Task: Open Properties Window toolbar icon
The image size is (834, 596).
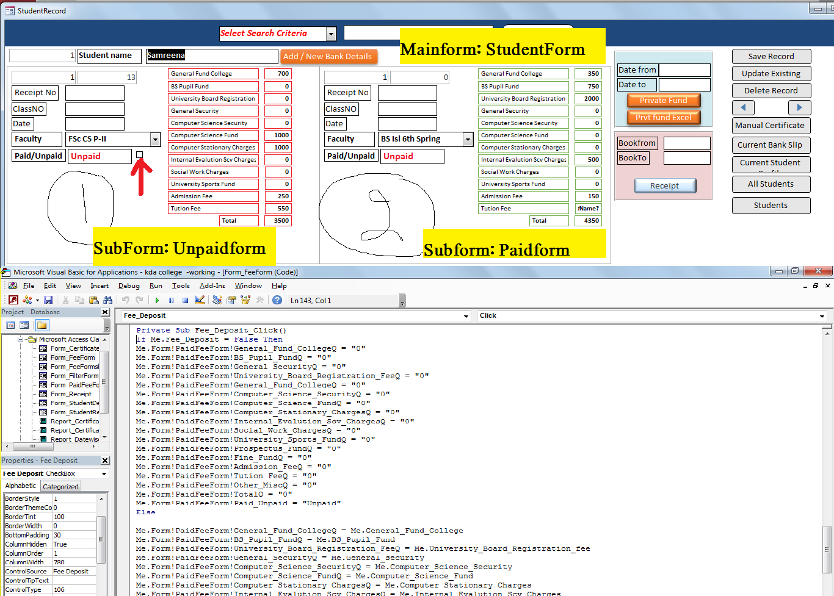Action: [x=231, y=300]
